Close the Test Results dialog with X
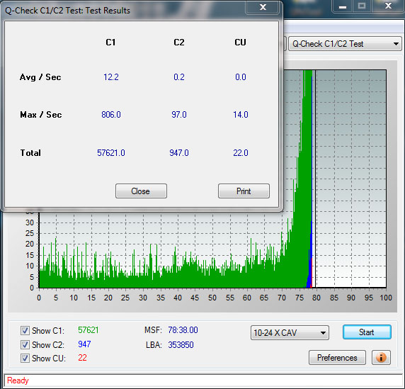Image resolution: width=405 pixels, height=389 pixels. (263, 7)
